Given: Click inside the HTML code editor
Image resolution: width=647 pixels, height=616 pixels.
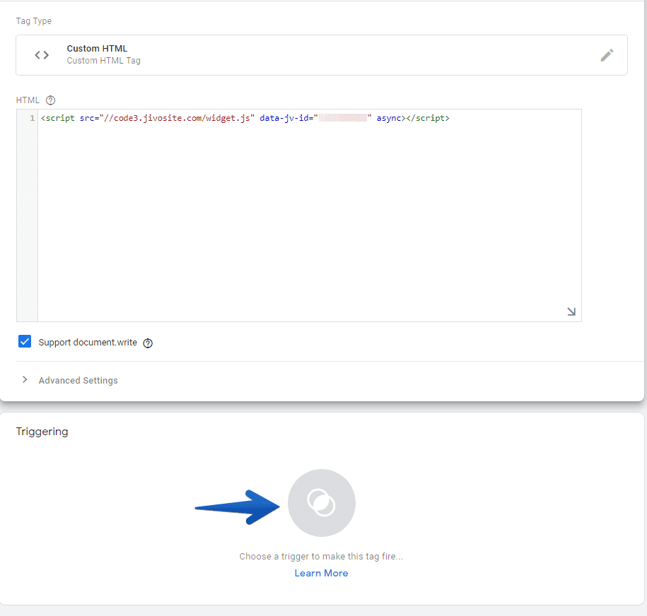Looking at the screenshot, I should point(304,212).
